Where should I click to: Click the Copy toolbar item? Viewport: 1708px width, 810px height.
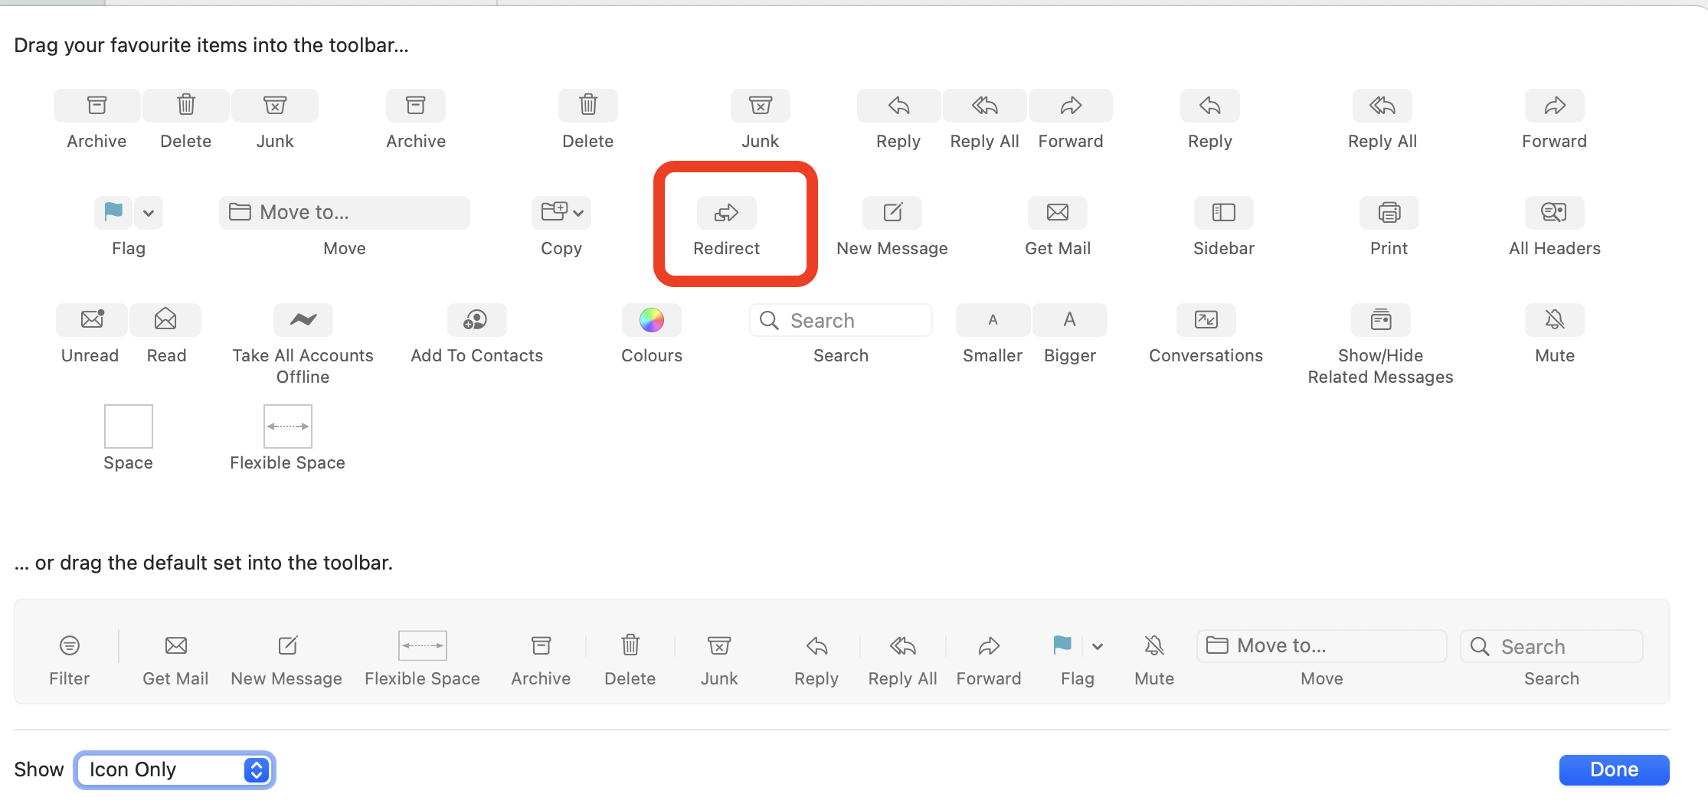pos(561,212)
